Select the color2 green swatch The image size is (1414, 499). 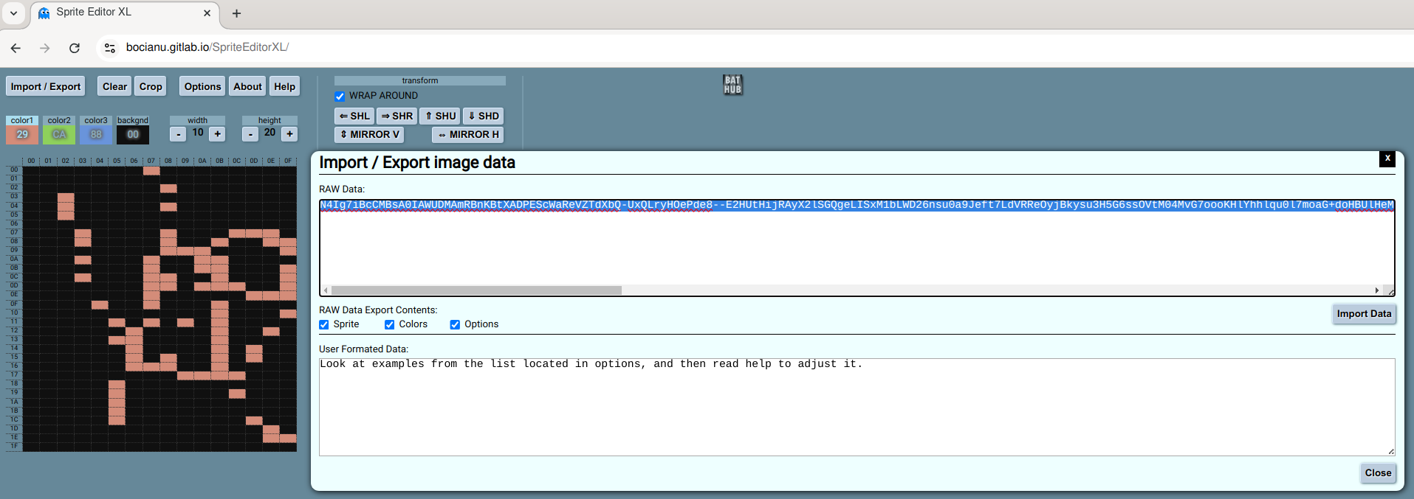[x=59, y=134]
